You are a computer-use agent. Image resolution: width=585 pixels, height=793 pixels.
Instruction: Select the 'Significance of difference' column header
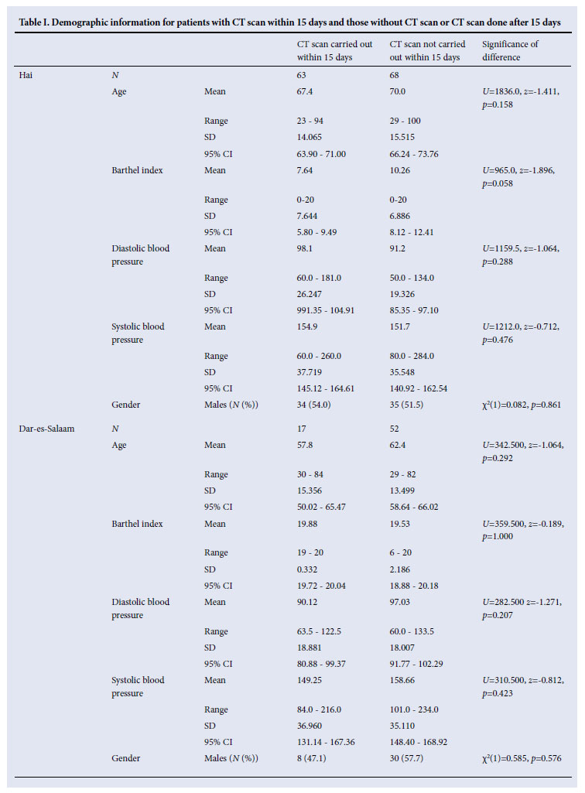509,50
